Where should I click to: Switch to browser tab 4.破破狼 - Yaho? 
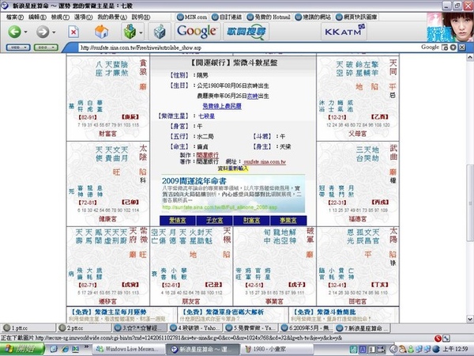click(195, 328)
